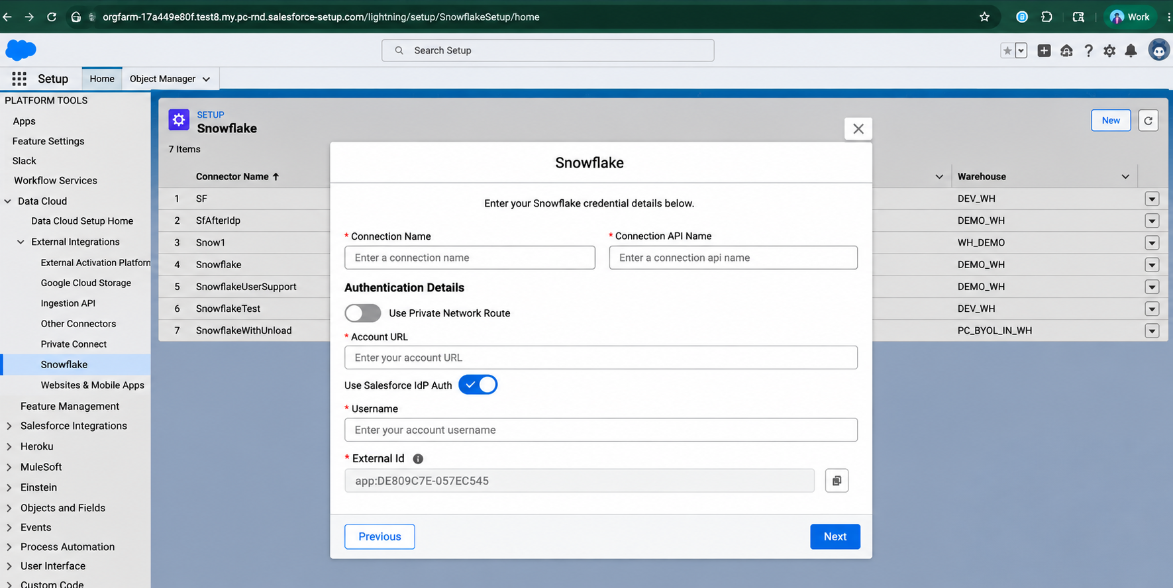Image resolution: width=1173 pixels, height=588 pixels.
Task: Sort by Connector Name column header
Action: (237, 177)
